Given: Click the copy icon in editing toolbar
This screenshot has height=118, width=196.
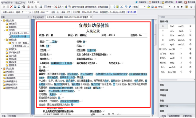Looking at the screenshot, I should (114, 7).
